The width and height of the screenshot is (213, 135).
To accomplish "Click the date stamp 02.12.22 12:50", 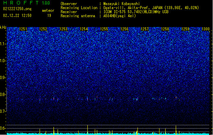I will 17,16.
